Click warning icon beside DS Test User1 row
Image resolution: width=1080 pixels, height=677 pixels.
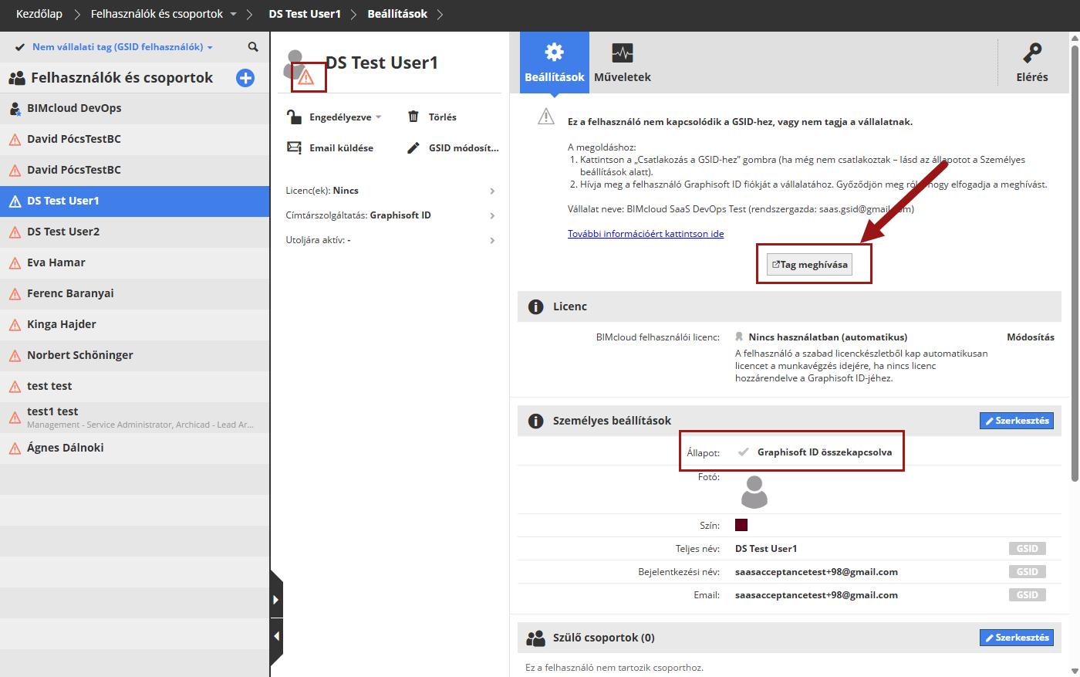tap(15, 201)
